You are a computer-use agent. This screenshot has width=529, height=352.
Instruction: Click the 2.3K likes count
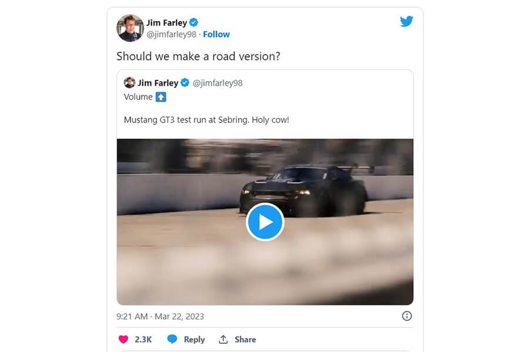[x=144, y=339]
